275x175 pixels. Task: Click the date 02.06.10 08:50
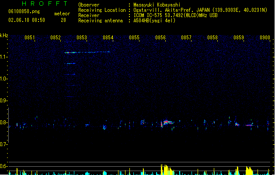27,20
